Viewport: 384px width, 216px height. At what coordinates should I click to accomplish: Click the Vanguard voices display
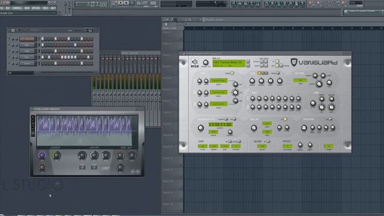click(x=329, y=146)
